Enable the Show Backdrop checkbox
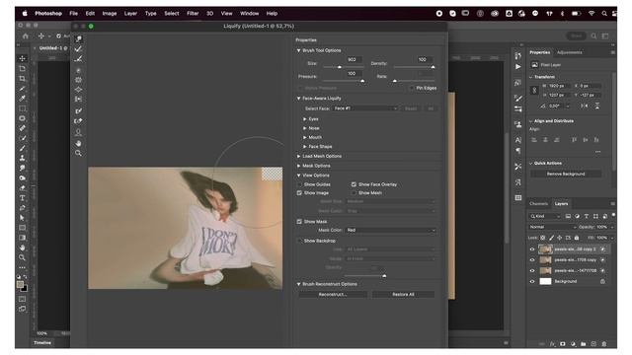The width and height of the screenshot is (632, 355). tap(299, 241)
